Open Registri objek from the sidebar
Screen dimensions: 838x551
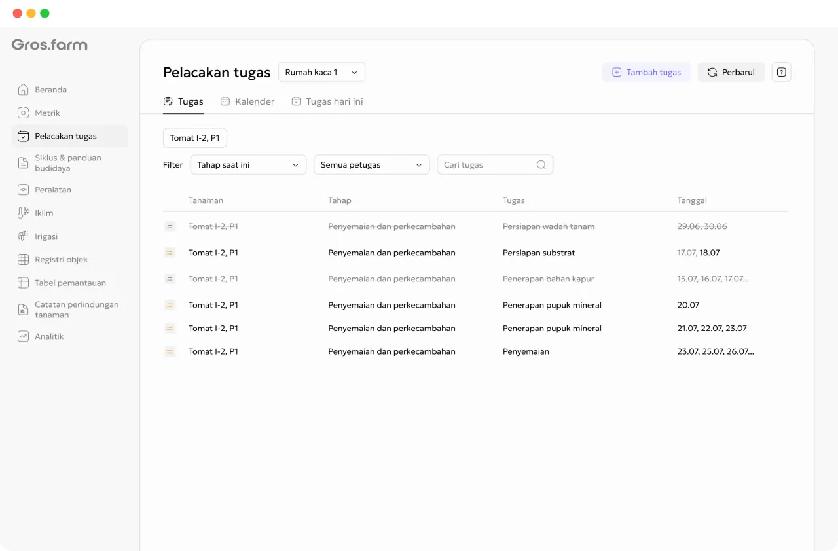(x=70, y=260)
